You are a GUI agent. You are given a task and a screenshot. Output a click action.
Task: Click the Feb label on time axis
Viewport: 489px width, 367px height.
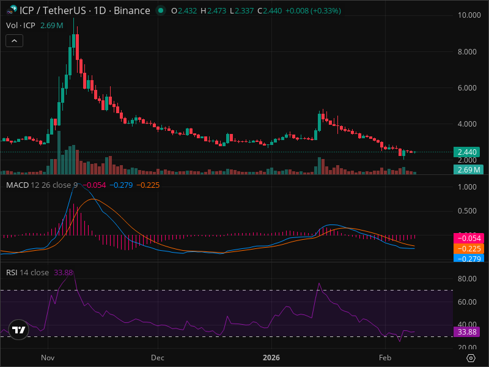(x=385, y=358)
